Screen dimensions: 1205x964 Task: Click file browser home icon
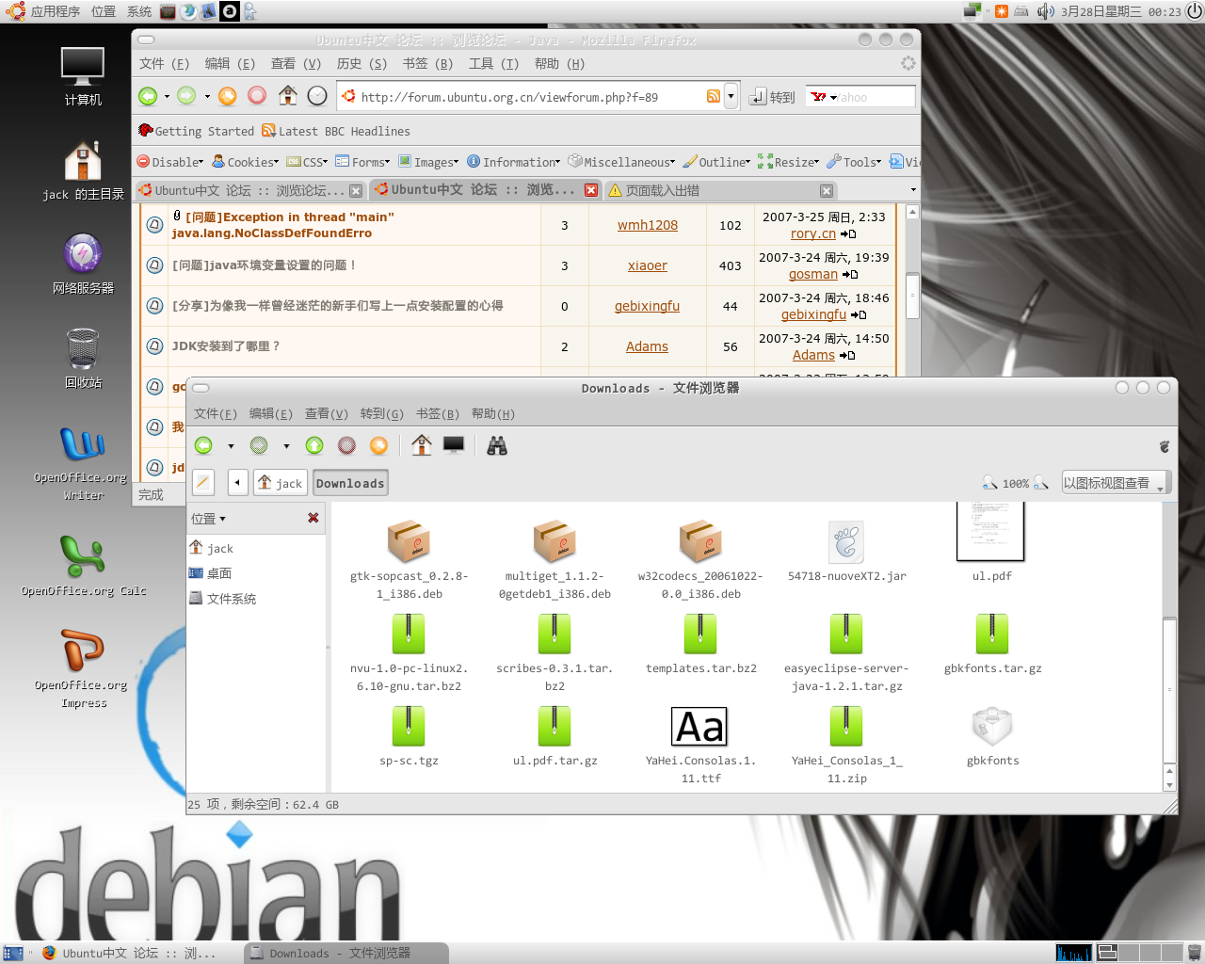[x=422, y=444]
